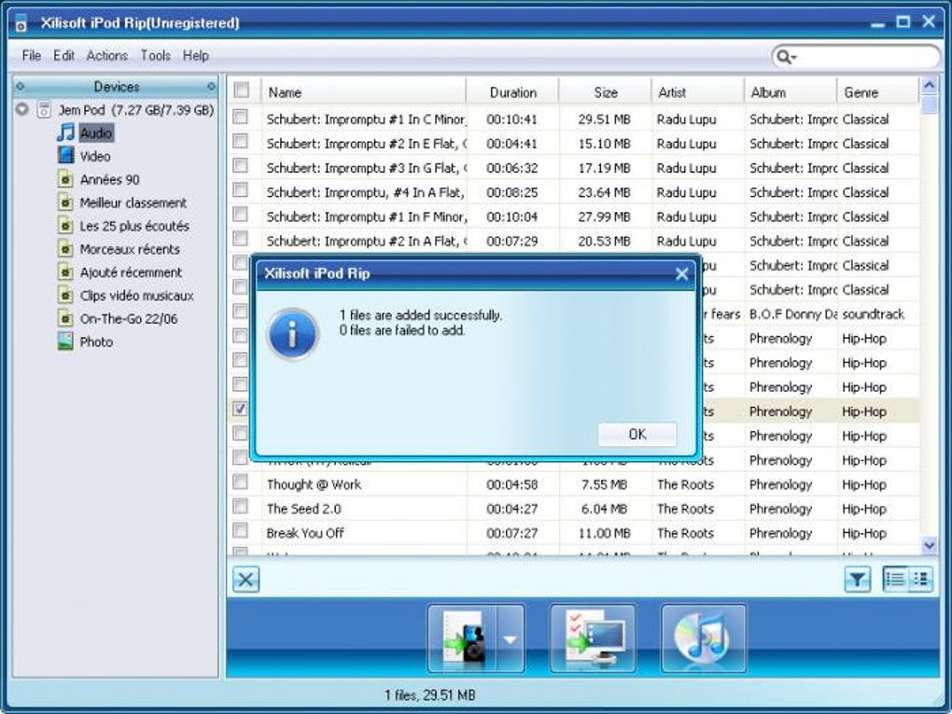This screenshot has height=714, width=952.
Task: Open the Tools menu
Action: coord(154,56)
